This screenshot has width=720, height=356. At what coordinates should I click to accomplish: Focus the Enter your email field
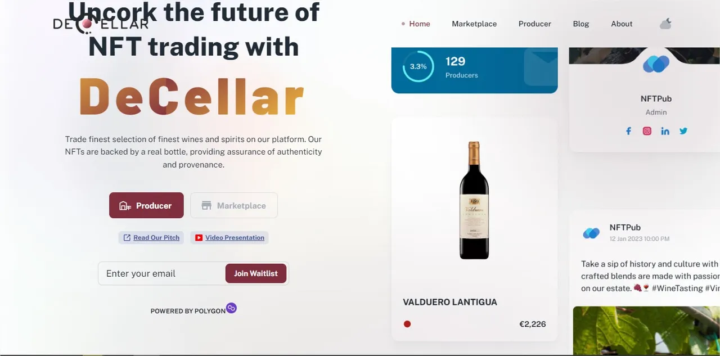tap(163, 273)
